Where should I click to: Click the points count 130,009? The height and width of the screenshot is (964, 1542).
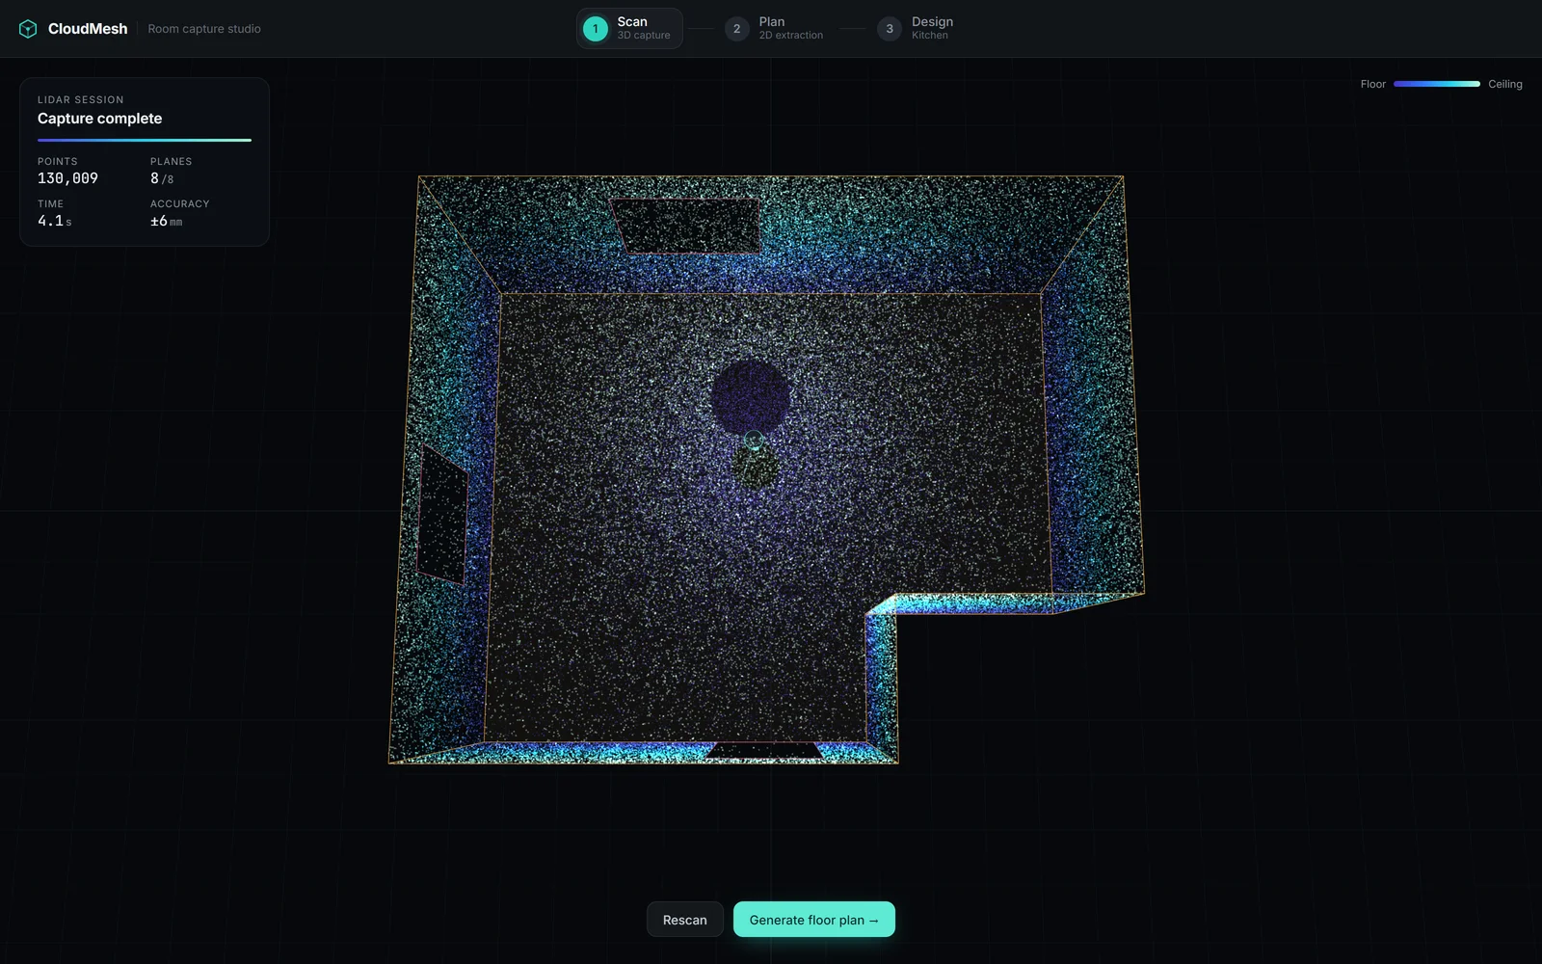[x=67, y=178]
